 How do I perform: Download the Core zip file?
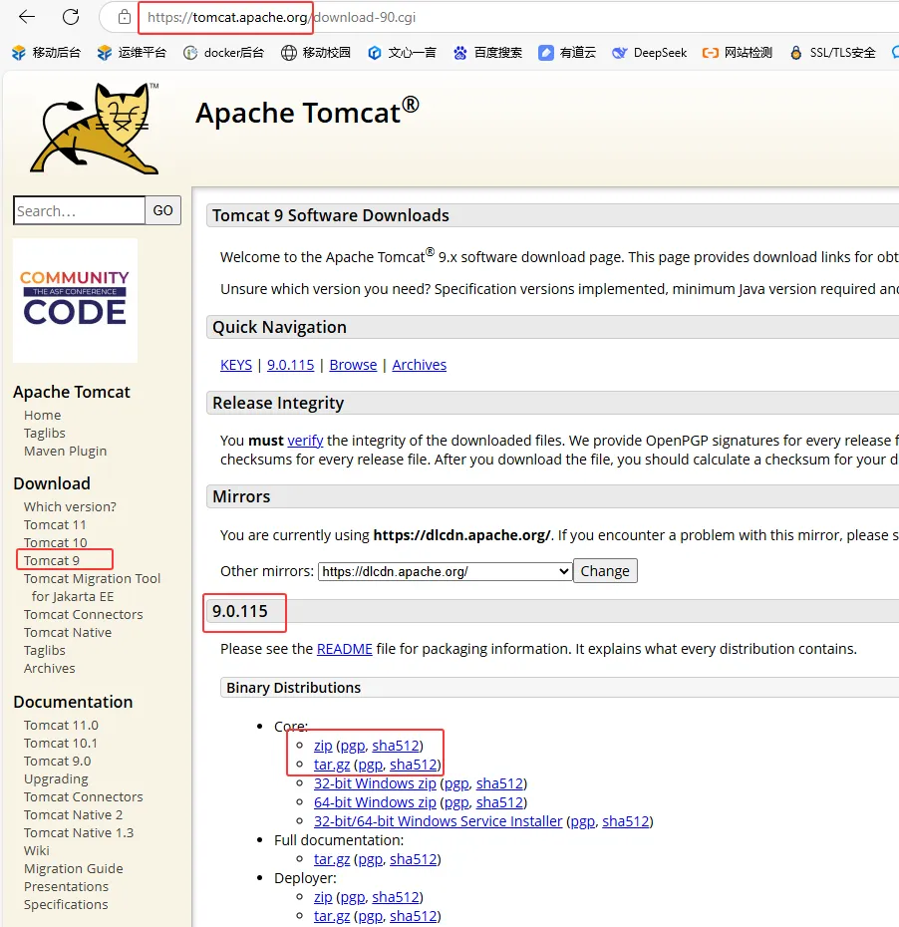click(x=323, y=746)
